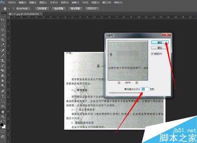Viewport: 197px width, 143px height.
Task: Toggle the 预览 preview checkbox
Action: click(152, 54)
